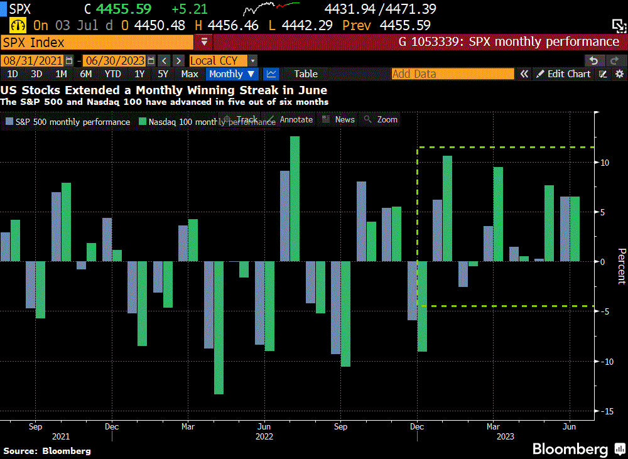The height and width of the screenshot is (459, 628).
Task: Click the SPX Index security input field
Action: (x=97, y=42)
